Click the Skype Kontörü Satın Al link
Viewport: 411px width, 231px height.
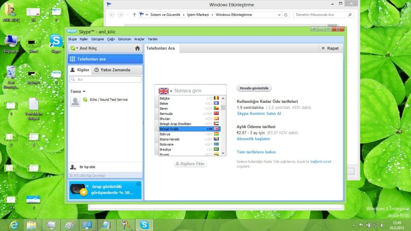click(259, 114)
